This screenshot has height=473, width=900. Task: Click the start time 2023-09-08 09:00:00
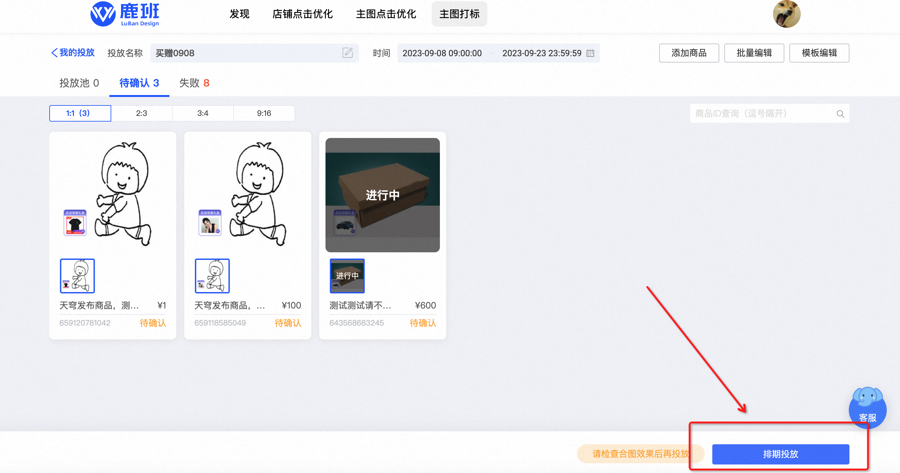pyautogui.click(x=442, y=53)
